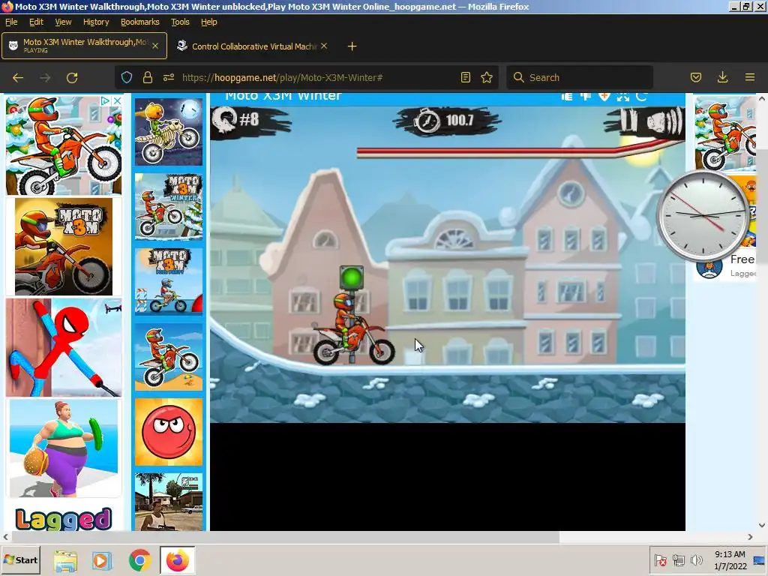The height and width of the screenshot is (576, 768).
Task: Open the View menu
Action: point(63,22)
